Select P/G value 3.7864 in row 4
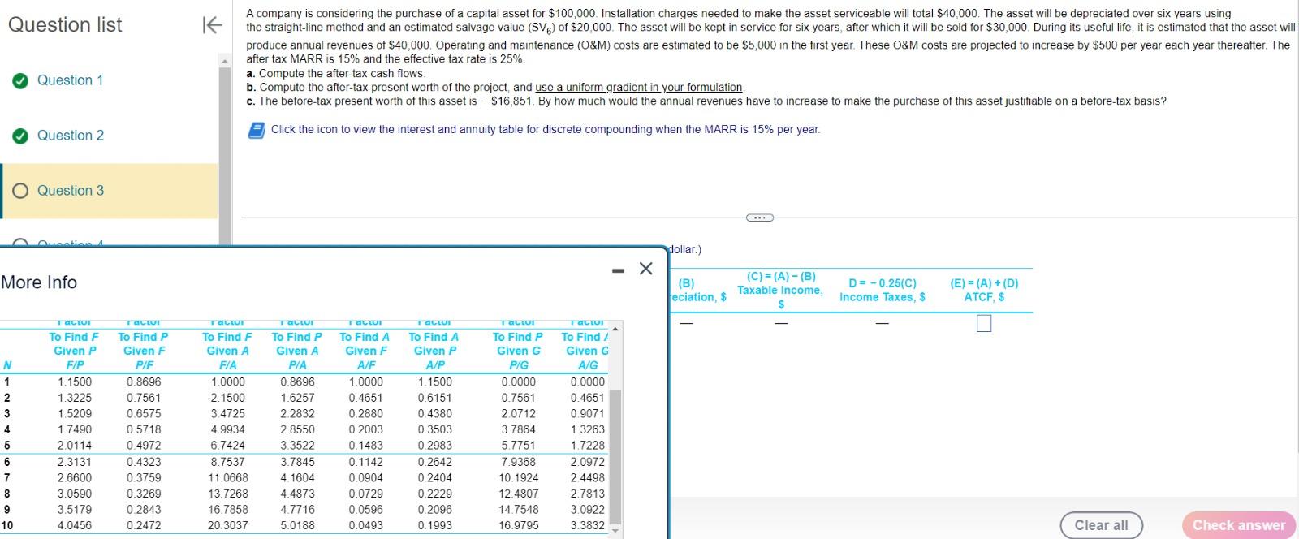Screen dimensions: 1299x539 519,429
